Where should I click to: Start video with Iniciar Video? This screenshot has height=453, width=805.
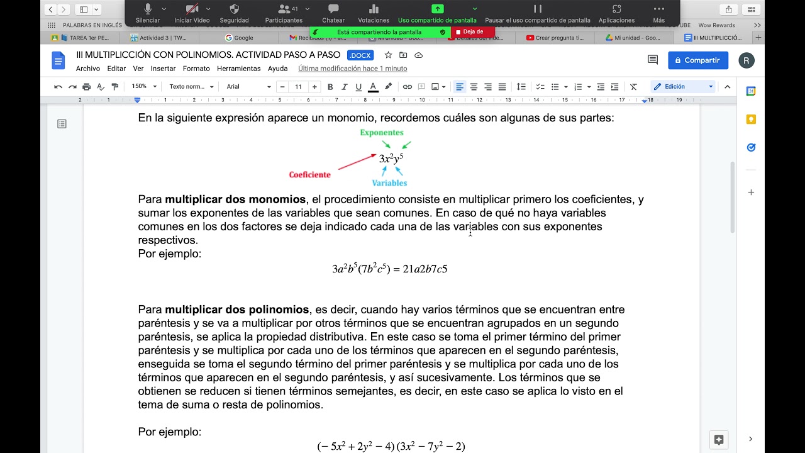tap(192, 13)
